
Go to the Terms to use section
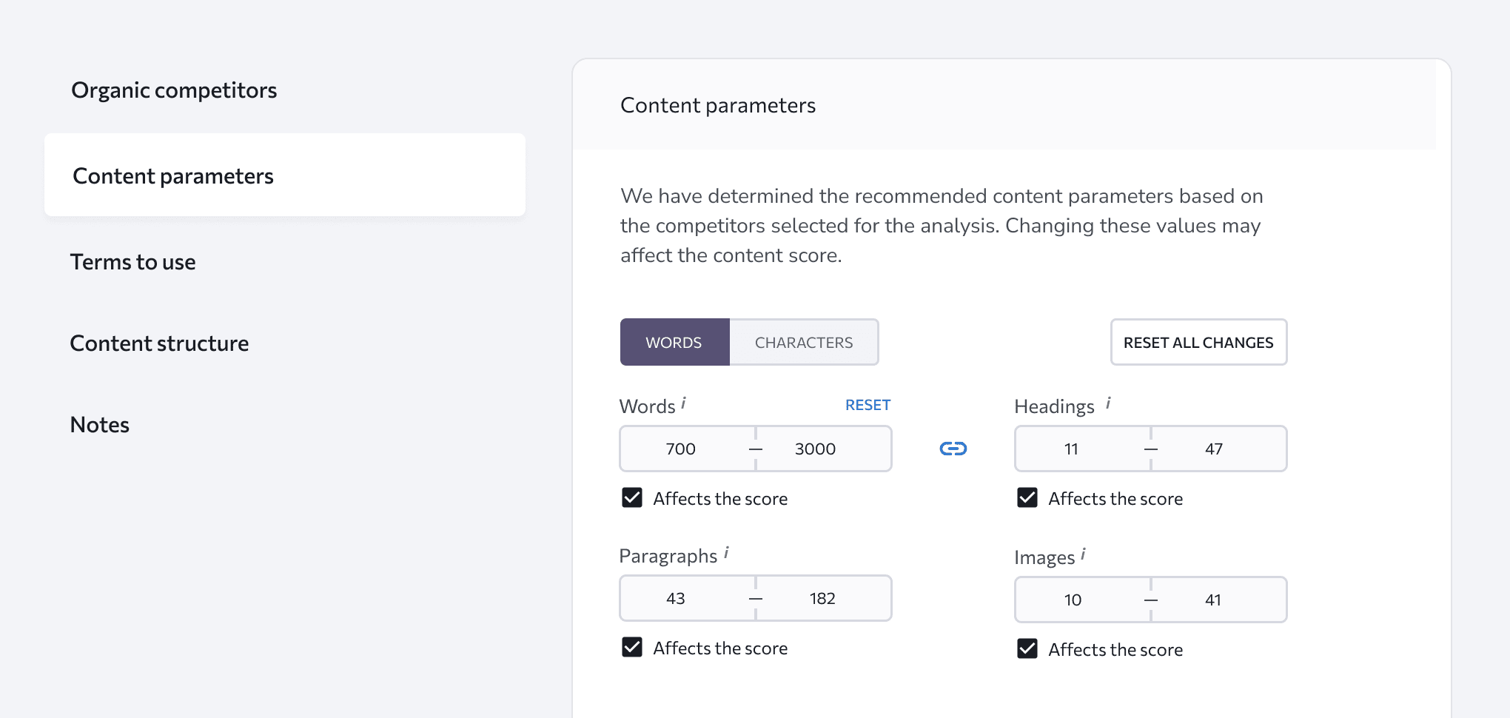point(133,262)
